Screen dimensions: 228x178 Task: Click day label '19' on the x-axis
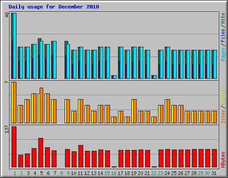[134, 173]
